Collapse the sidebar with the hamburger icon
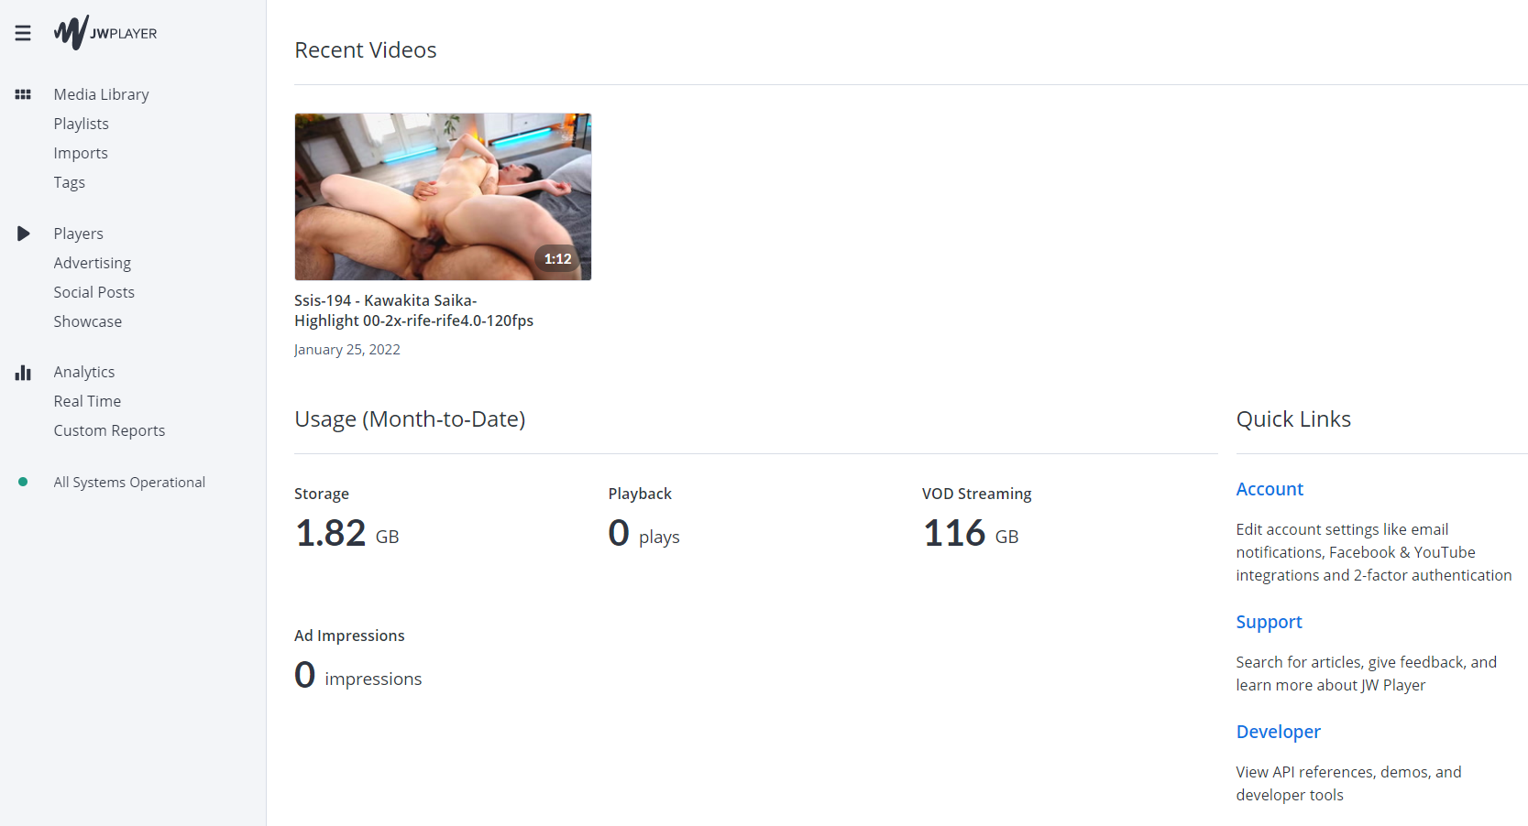The image size is (1528, 826). 23,33
